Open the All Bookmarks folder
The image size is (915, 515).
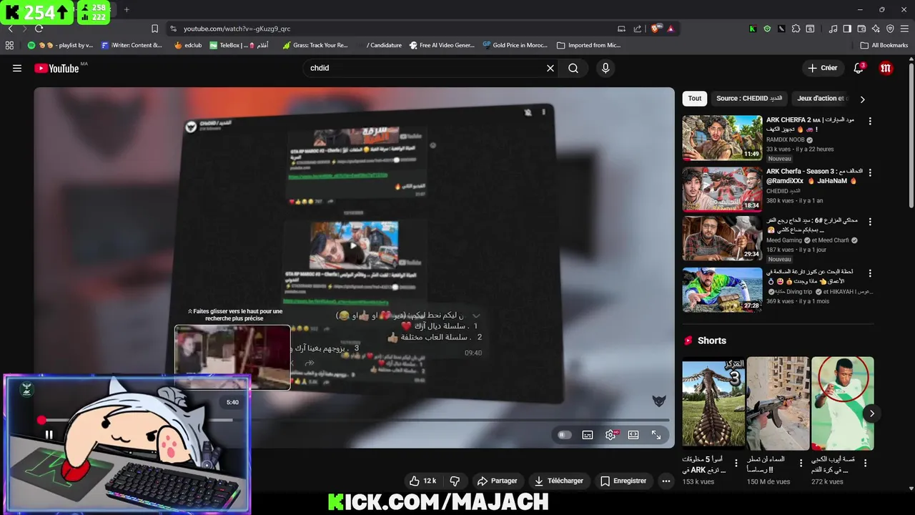(884, 45)
